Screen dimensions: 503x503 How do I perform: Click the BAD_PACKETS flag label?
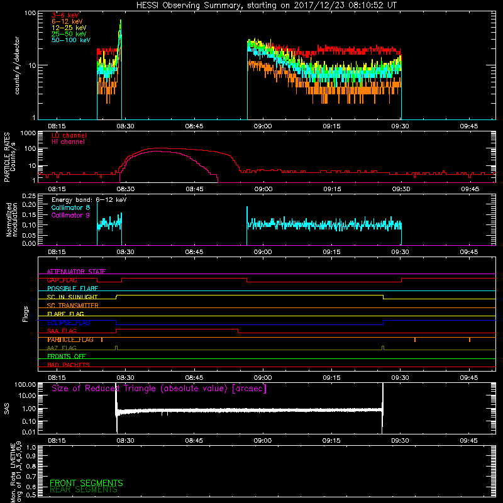tap(69, 365)
